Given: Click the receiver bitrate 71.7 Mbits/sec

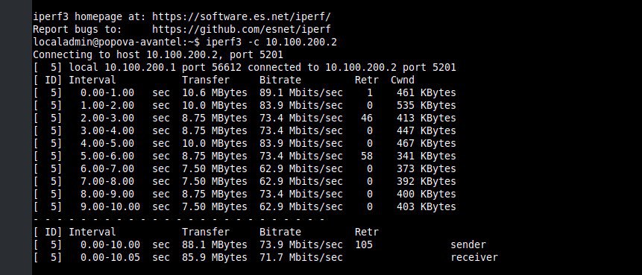Looking at the screenshot, I should (x=301, y=258).
